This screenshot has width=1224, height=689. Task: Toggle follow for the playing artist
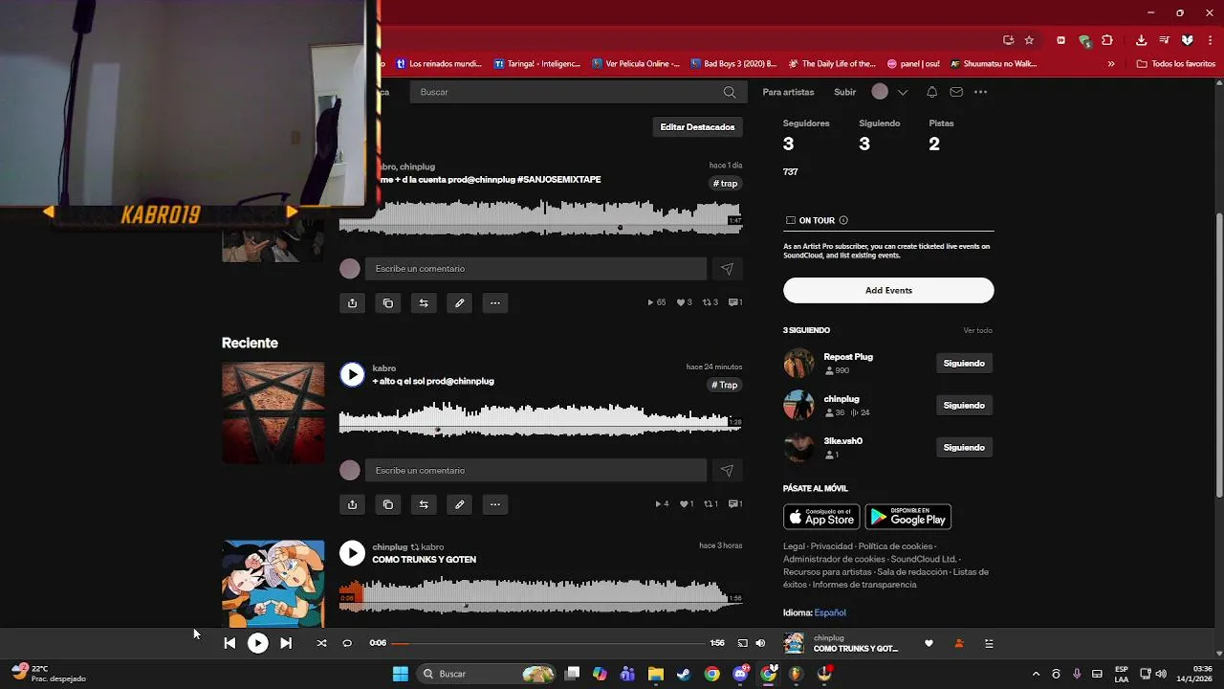(x=959, y=643)
